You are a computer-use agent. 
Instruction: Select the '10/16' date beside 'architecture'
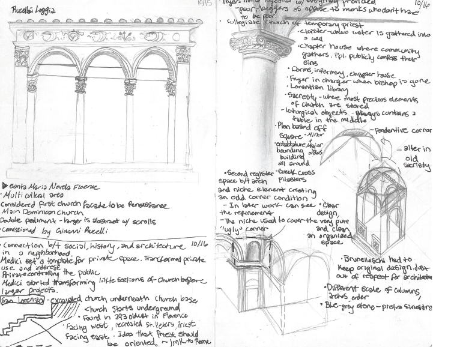coord(199,244)
